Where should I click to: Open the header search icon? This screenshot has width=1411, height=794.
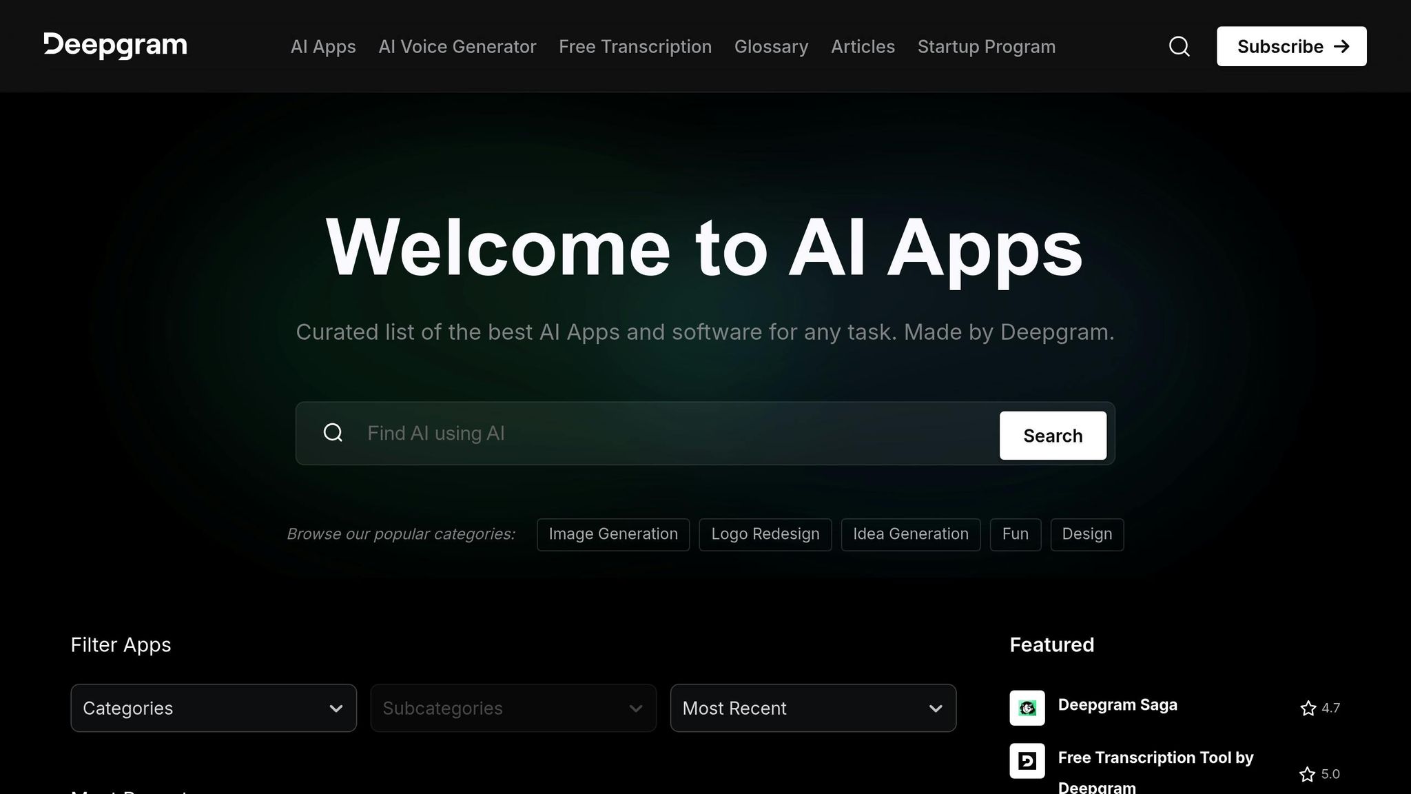click(1179, 46)
